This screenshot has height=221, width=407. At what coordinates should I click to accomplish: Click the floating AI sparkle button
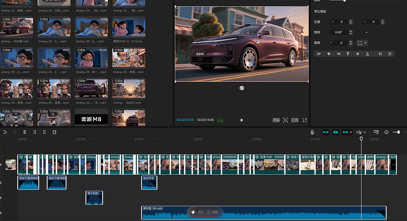(x=193, y=212)
